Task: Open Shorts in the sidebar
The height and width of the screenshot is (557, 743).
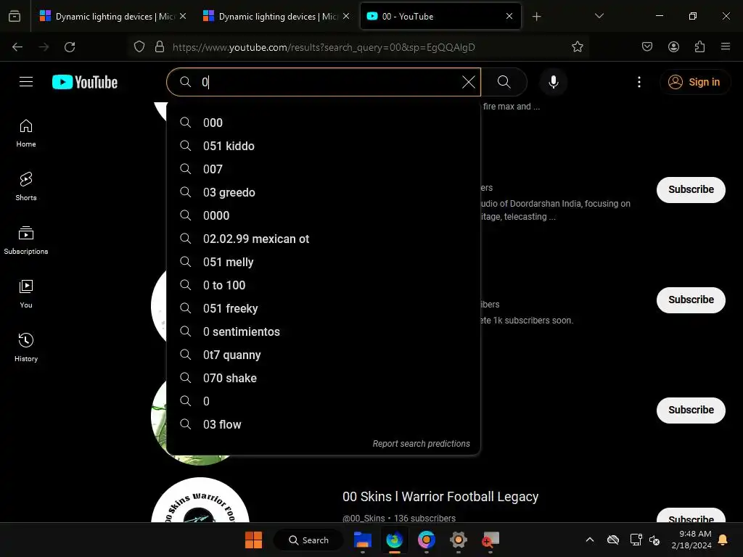Action: (26, 186)
